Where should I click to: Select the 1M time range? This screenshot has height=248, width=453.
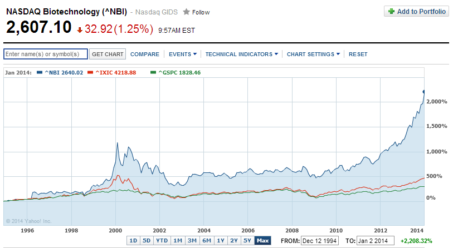(178, 241)
